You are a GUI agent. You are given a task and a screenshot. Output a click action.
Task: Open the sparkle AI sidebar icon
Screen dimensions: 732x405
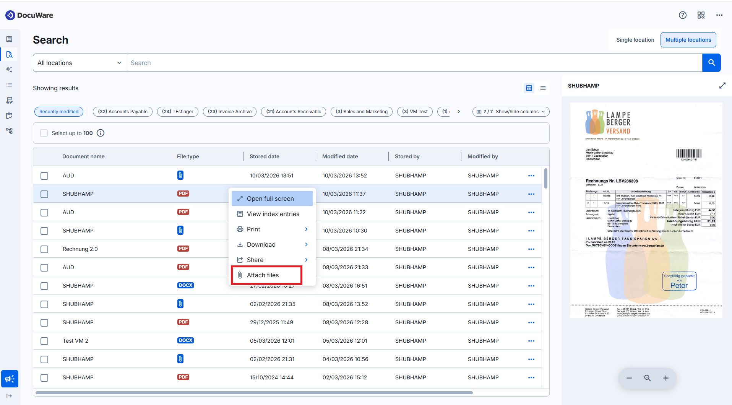pos(10,70)
